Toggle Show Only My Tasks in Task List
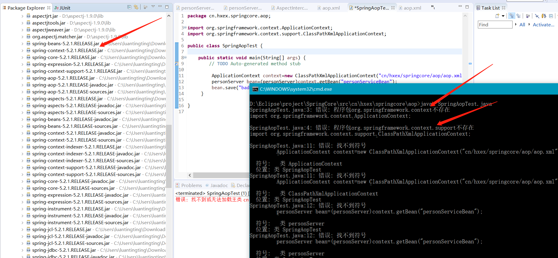 [x=544, y=16]
